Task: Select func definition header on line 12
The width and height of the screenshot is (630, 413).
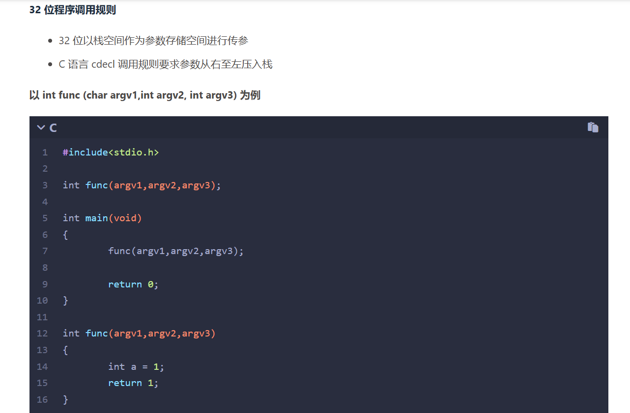Action: coord(139,333)
